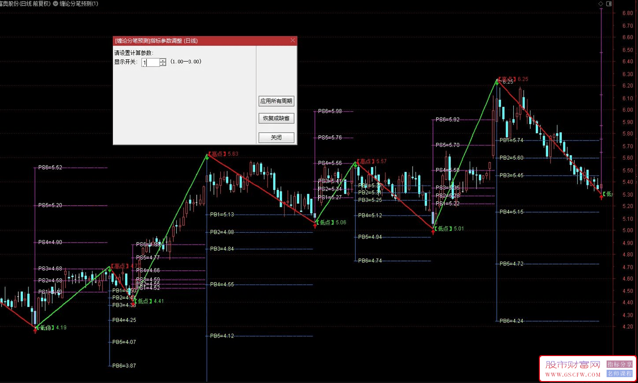Image resolution: width=638 pixels, height=383 pixels.
Task: Click the PB3=4.84 level label
Action: pyautogui.click(x=222, y=249)
